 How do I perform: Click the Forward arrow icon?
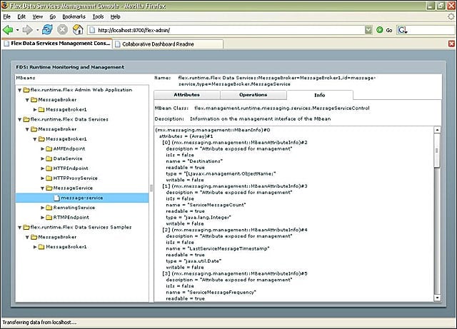(27, 30)
